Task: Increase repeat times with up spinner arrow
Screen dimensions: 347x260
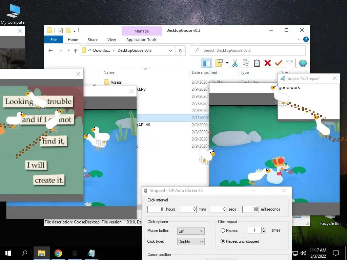Action: coord(264,229)
